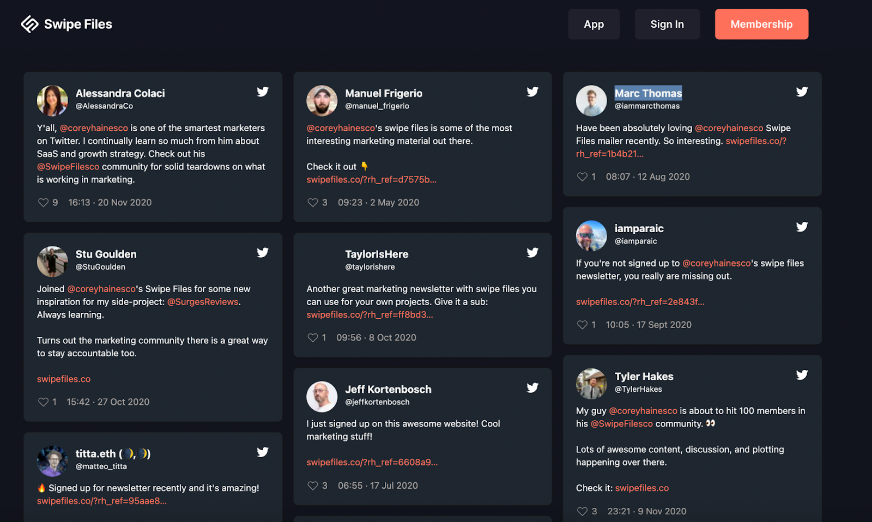This screenshot has height=522, width=872.
Task: Open swipefiles.co/?rh_ref=d7575b link
Action: pyautogui.click(x=372, y=180)
